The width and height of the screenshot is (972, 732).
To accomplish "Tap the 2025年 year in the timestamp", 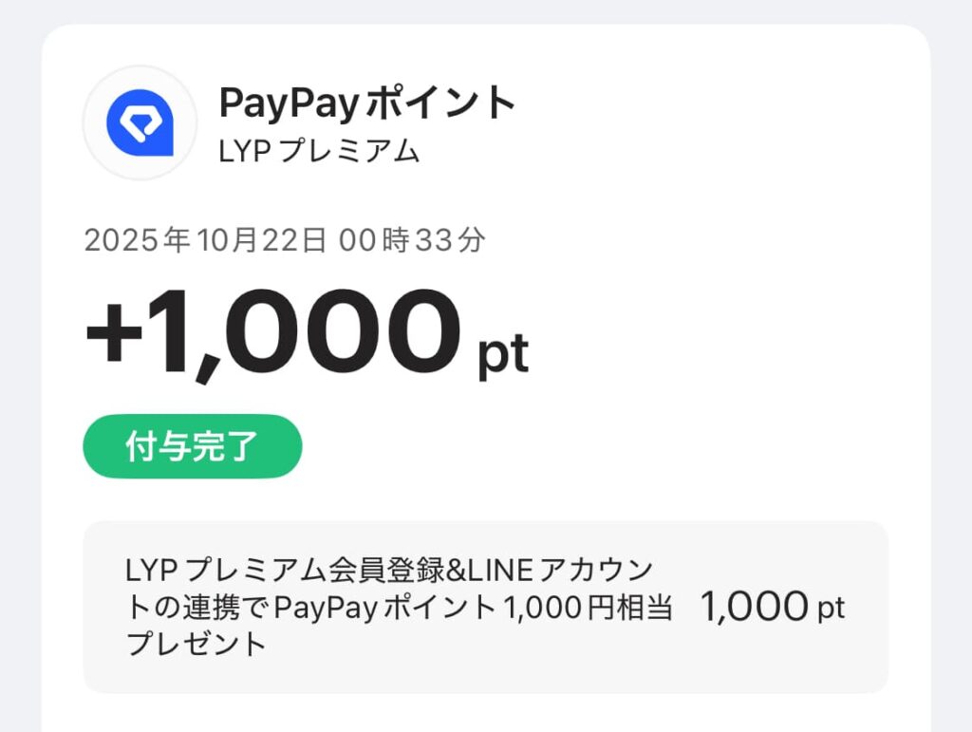I will coord(138,240).
